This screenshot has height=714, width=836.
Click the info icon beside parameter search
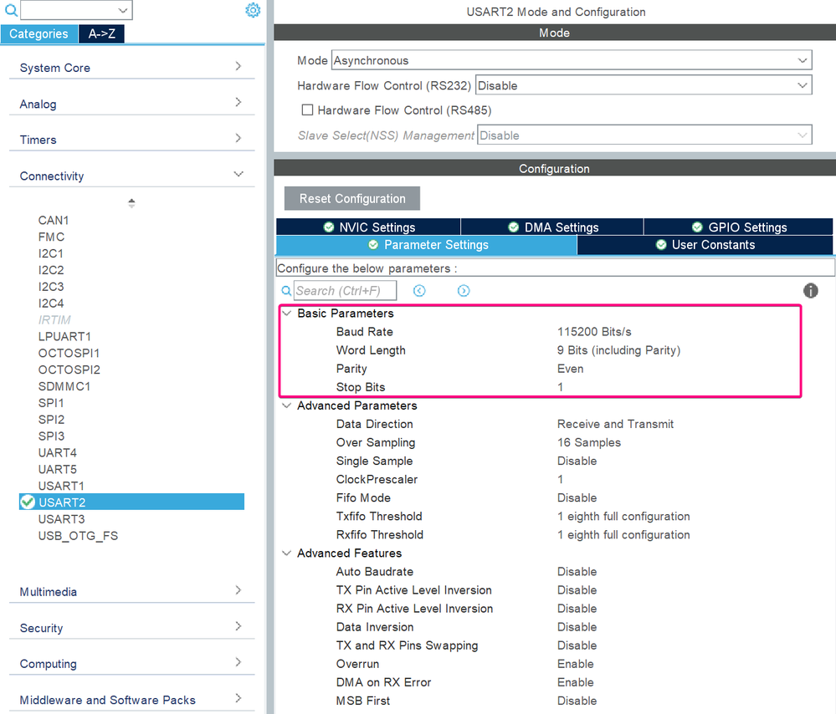point(810,290)
